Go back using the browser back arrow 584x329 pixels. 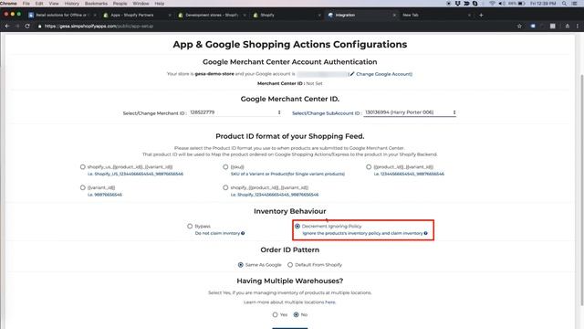[x=7, y=27]
